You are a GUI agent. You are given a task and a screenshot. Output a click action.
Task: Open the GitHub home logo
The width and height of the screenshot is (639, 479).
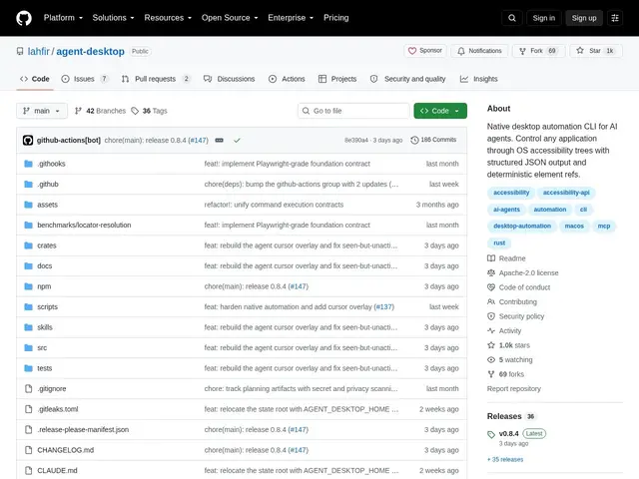coord(24,18)
